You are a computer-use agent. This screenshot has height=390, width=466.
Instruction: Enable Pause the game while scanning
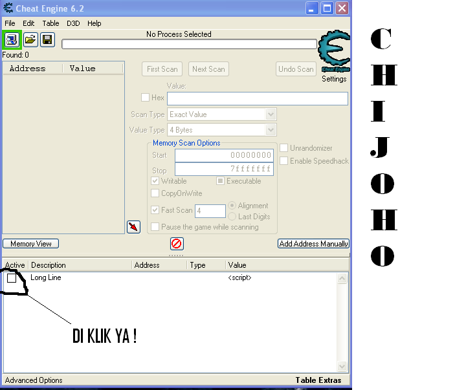[x=155, y=227]
